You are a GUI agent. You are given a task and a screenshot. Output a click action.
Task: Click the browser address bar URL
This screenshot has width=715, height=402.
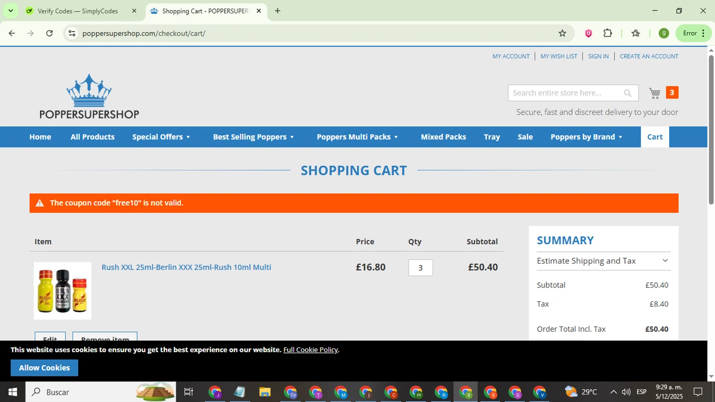click(x=143, y=33)
